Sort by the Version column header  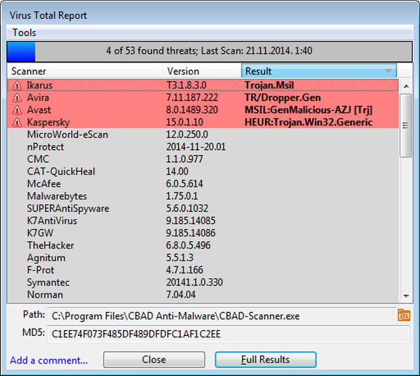click(x=202, y=72)
